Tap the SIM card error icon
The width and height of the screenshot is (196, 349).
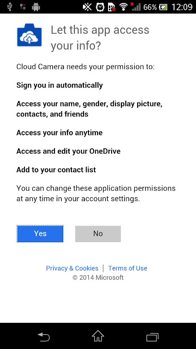pos(112,7)
